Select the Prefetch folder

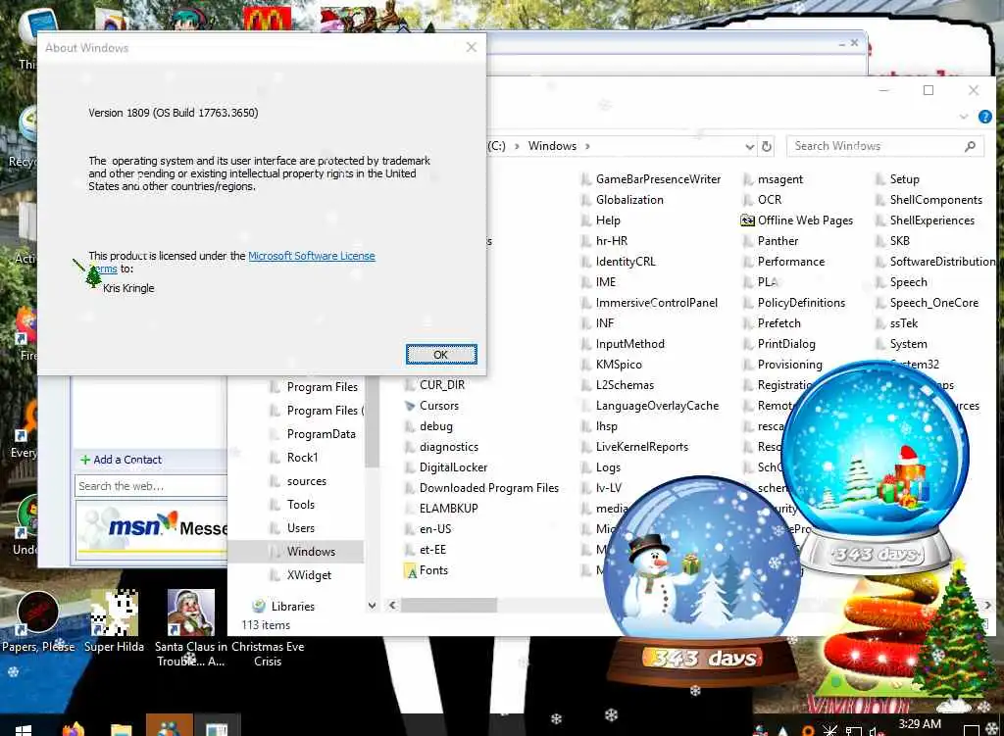(x=772, y=323)
